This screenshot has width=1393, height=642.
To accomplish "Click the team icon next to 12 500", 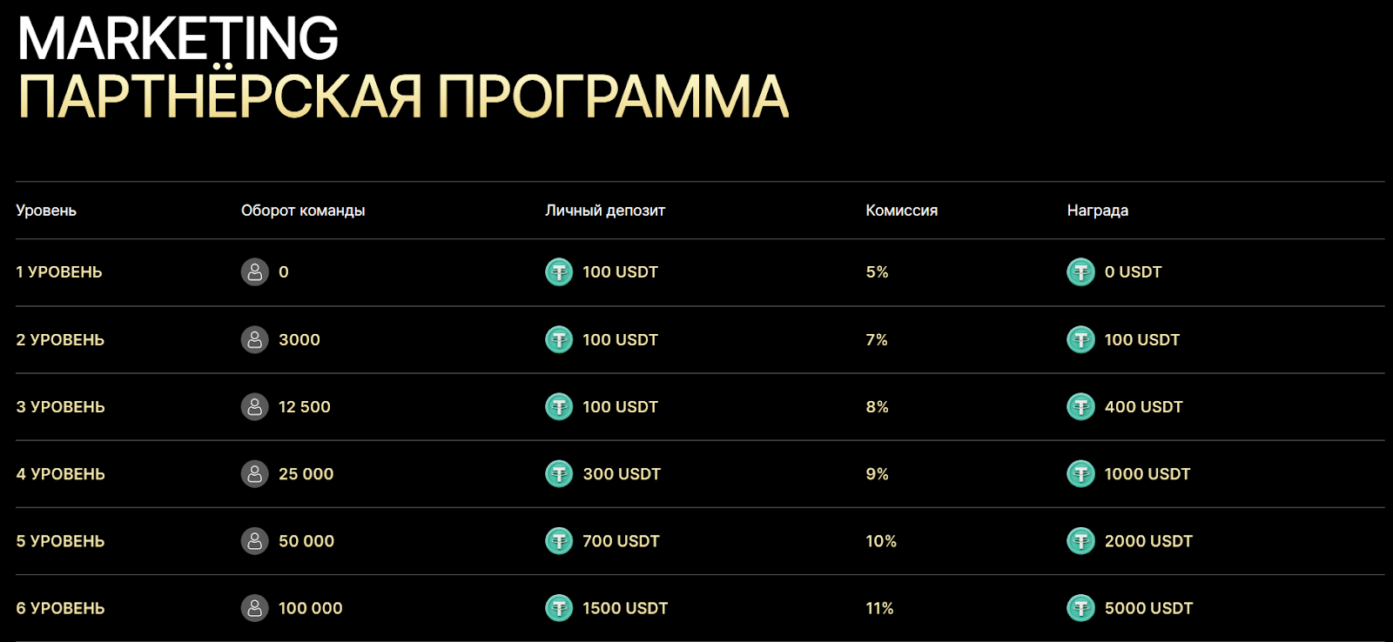I will (x=254, y=406).
